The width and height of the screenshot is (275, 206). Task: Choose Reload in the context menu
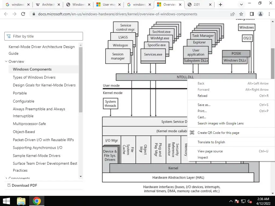(x=231, y=96)
